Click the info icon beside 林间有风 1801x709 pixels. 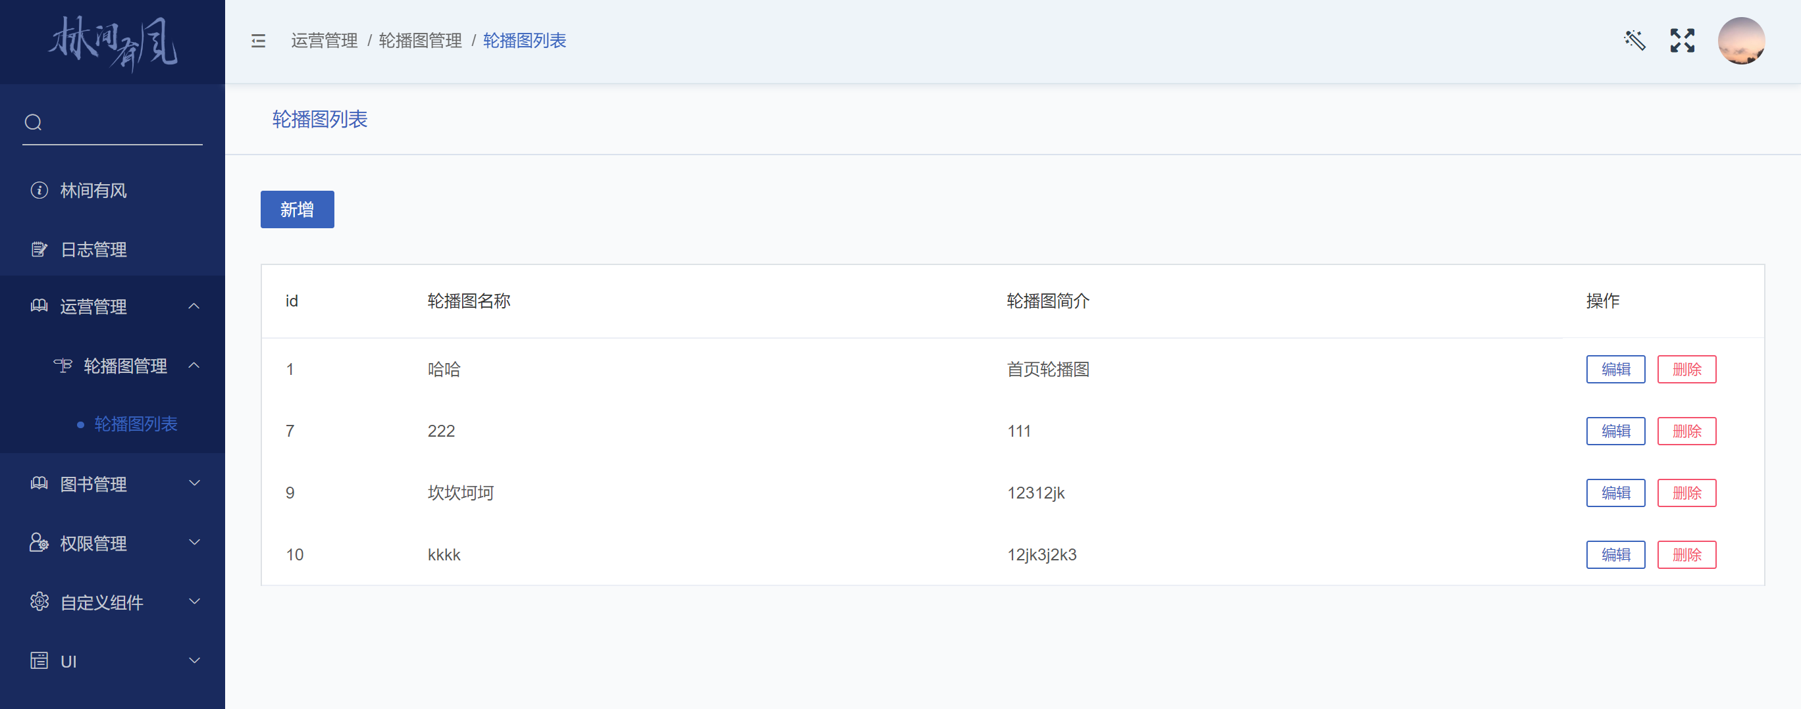[39, 190]
